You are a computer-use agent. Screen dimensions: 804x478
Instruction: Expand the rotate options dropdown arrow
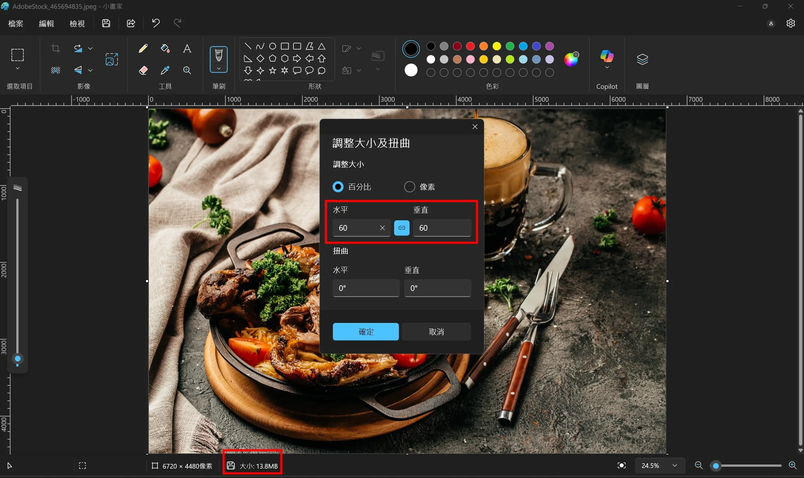[90, 49]
